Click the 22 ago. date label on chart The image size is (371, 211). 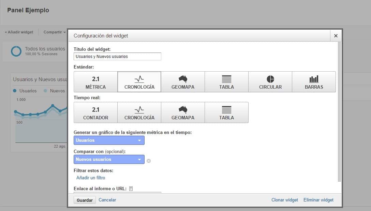coord(60,146)
